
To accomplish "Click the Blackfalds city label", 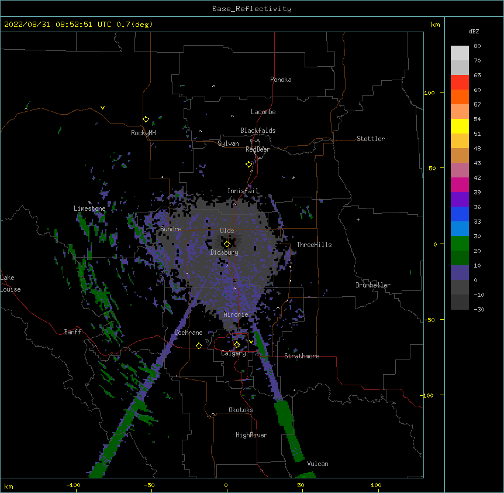I will (258, 131).
